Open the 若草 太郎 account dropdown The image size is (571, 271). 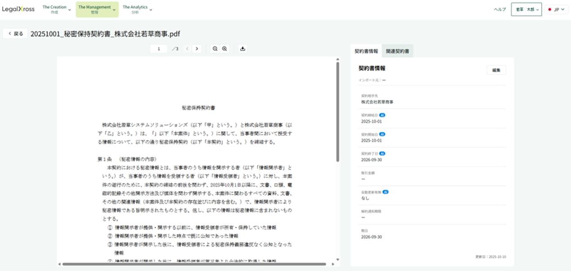click(526, 9)
